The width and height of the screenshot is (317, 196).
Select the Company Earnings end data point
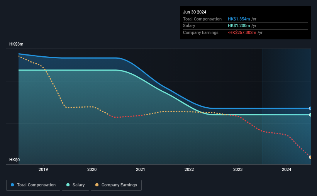coord(310,157)
